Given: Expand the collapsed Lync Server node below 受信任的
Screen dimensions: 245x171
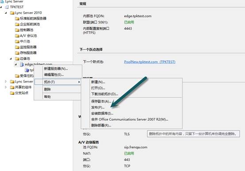Looking at the screenshot, I should tap(6, 82).
